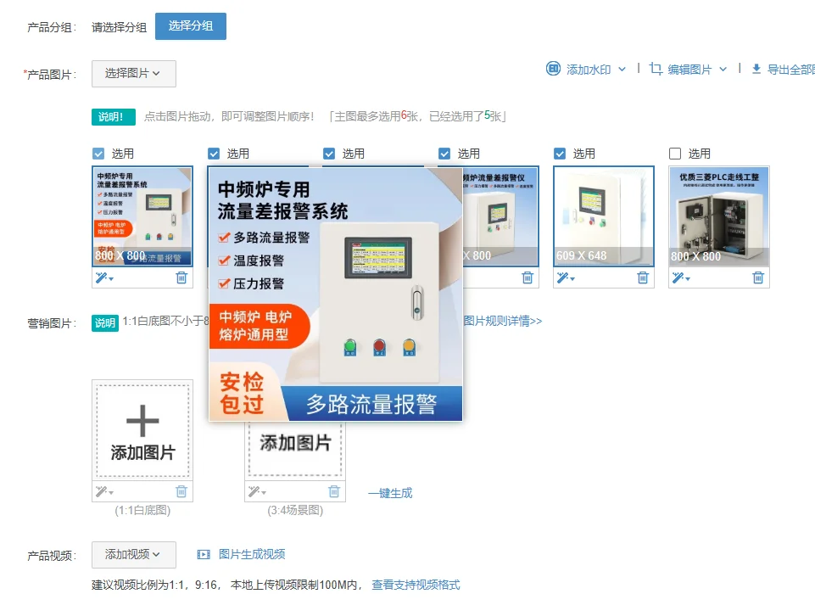Uncheck 选用 for the third product image
This screenshot has width=815, height=605.
pyautogui.click(x=329, y=154)
